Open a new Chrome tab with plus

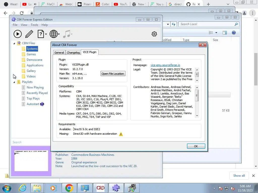(208, 4)
